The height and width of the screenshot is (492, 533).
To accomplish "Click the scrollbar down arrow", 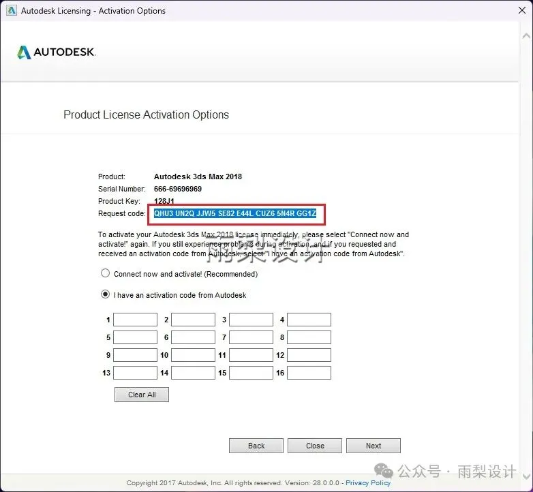I will click(526, 476).
